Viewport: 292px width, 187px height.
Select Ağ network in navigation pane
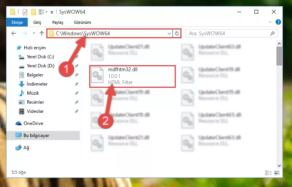click(26, 148)
